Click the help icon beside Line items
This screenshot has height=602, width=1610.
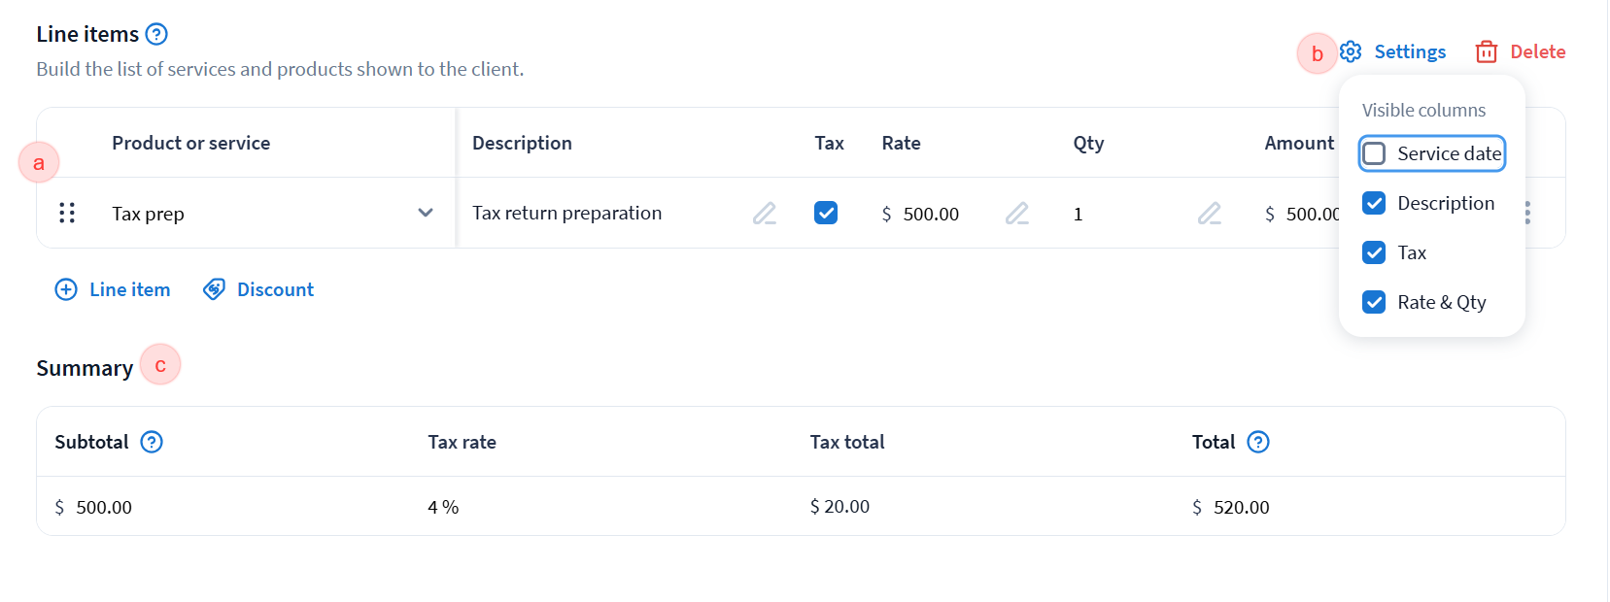pyautogui.click(x=156, y=34)
